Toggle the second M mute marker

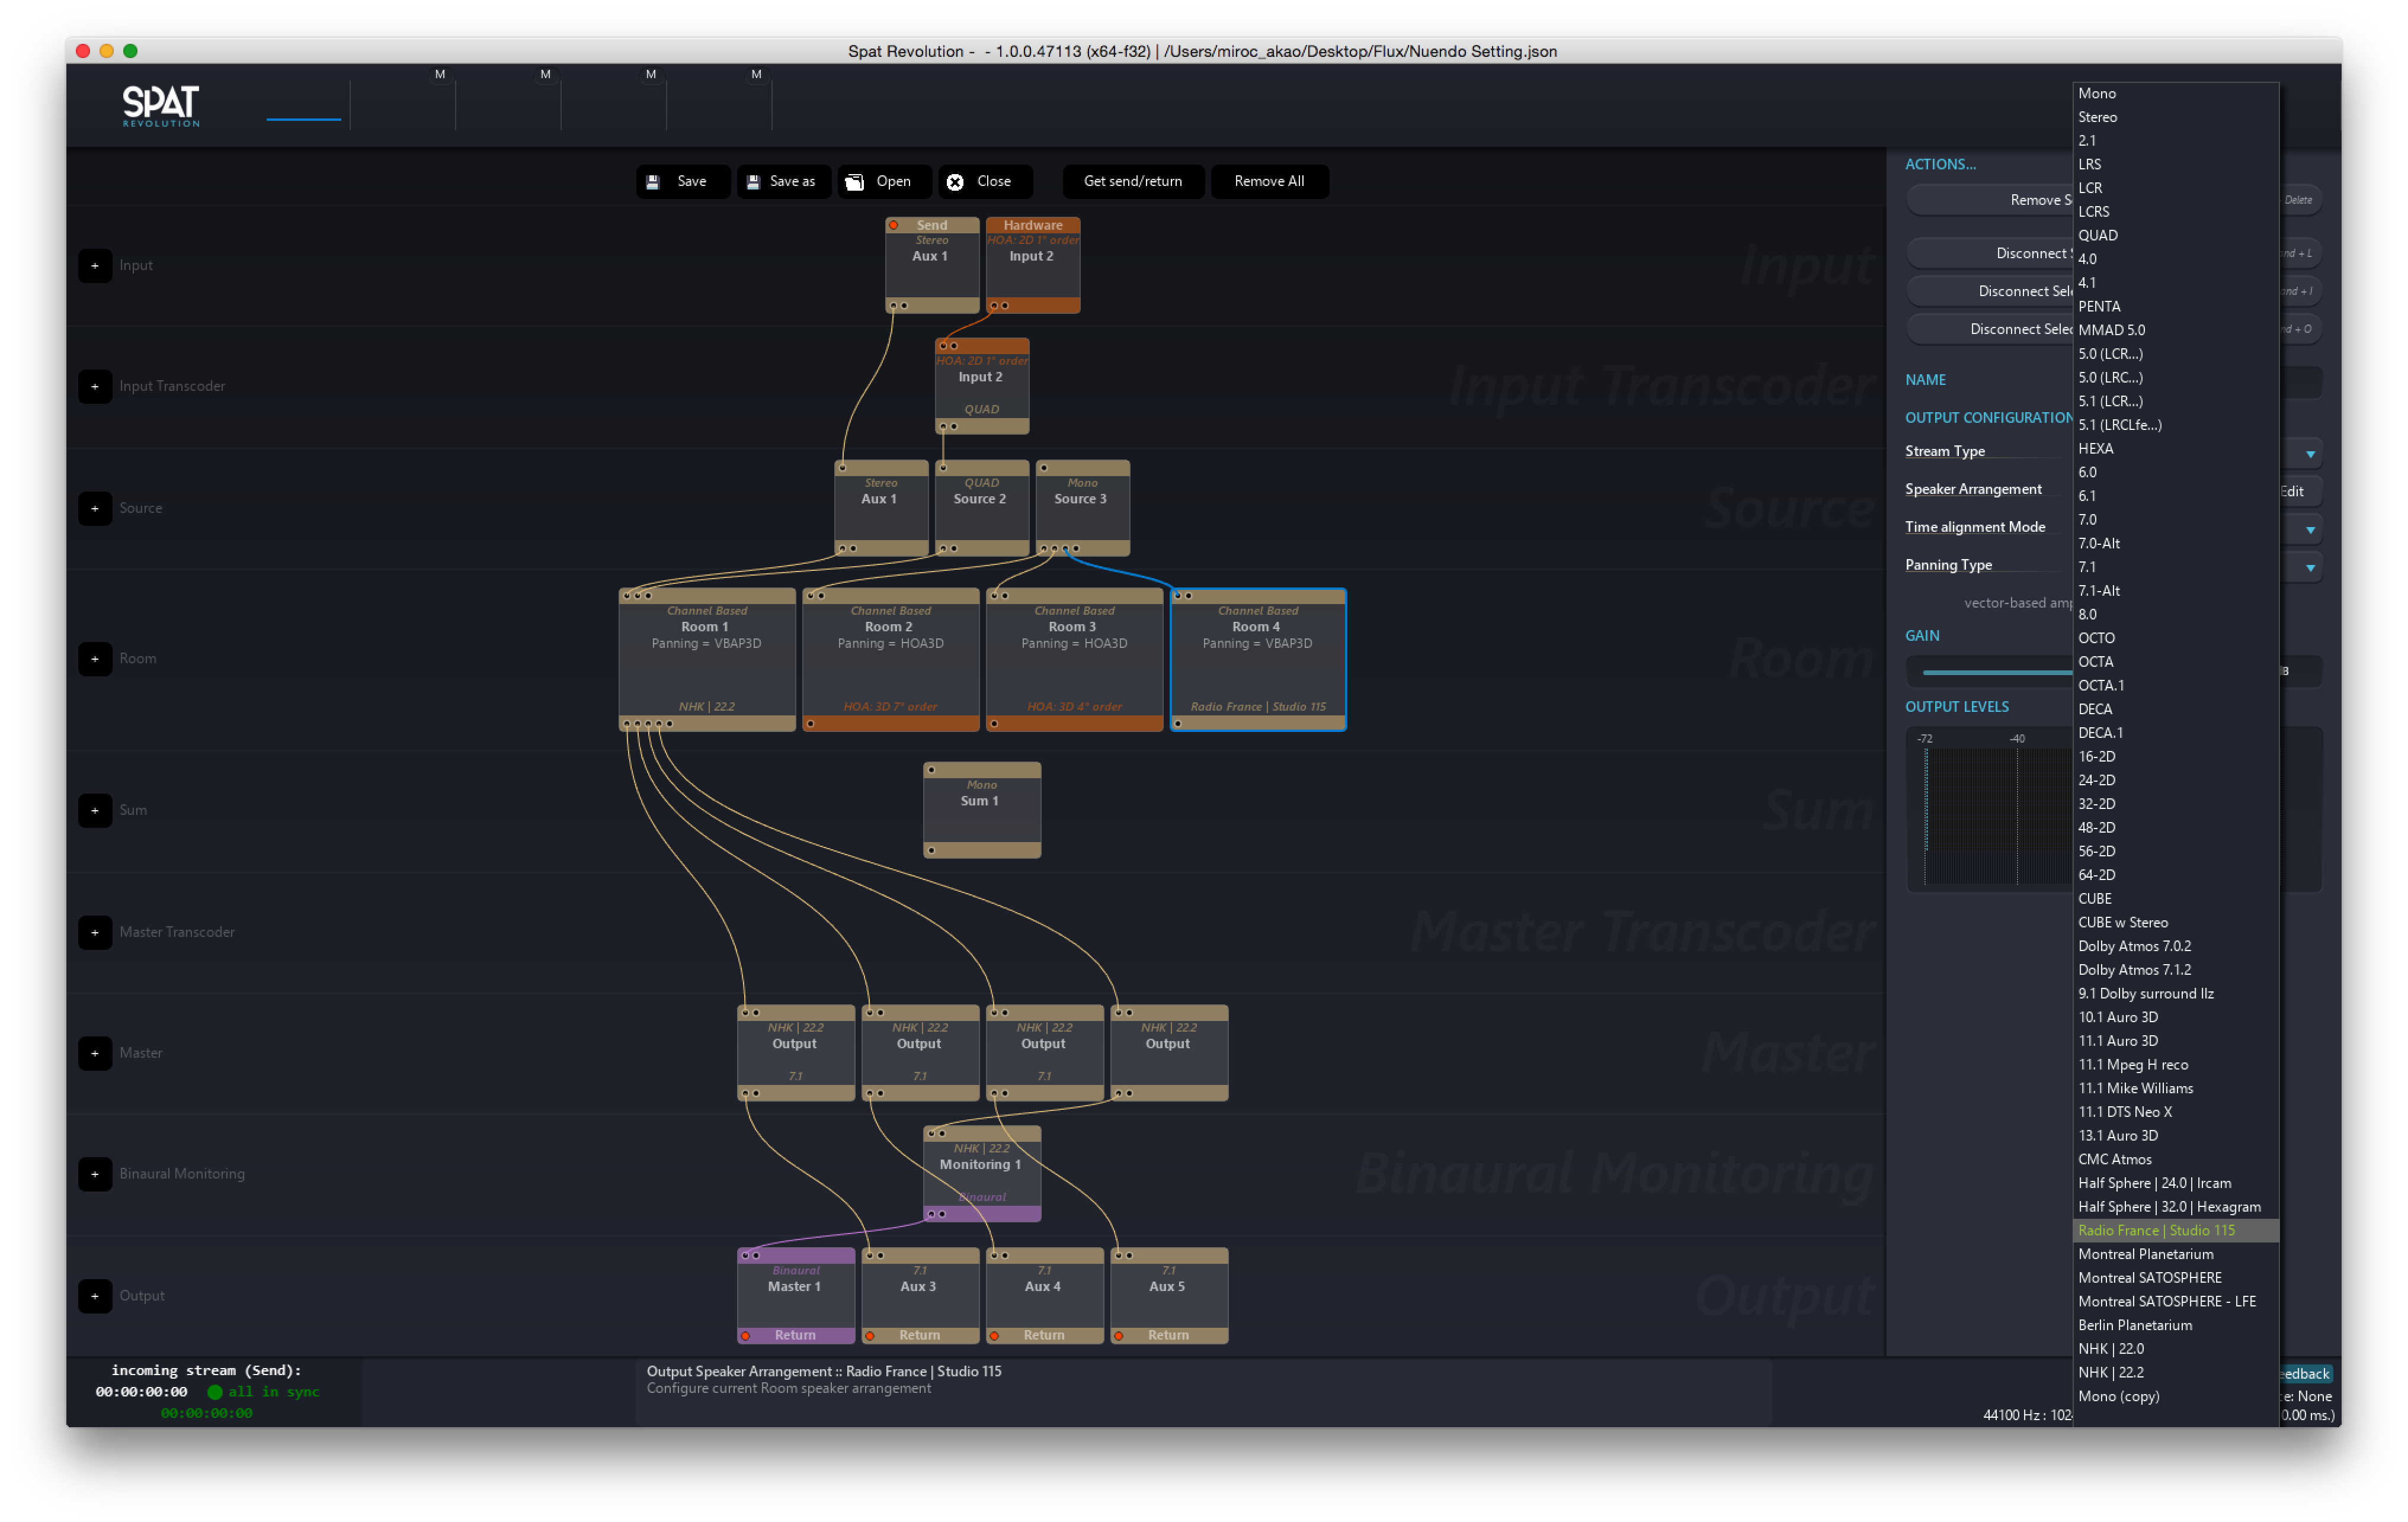pyautogui.click(x=545, y=74)
